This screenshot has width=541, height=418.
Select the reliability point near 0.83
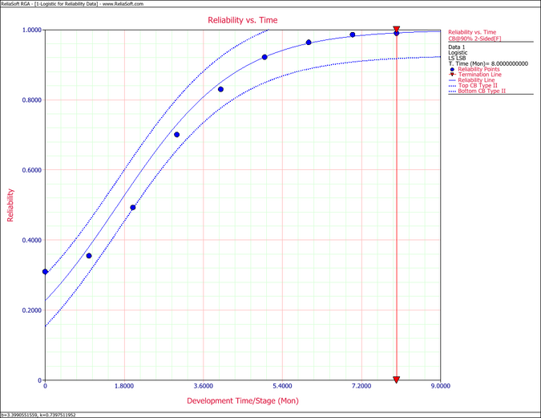click(x=220, y=89)
